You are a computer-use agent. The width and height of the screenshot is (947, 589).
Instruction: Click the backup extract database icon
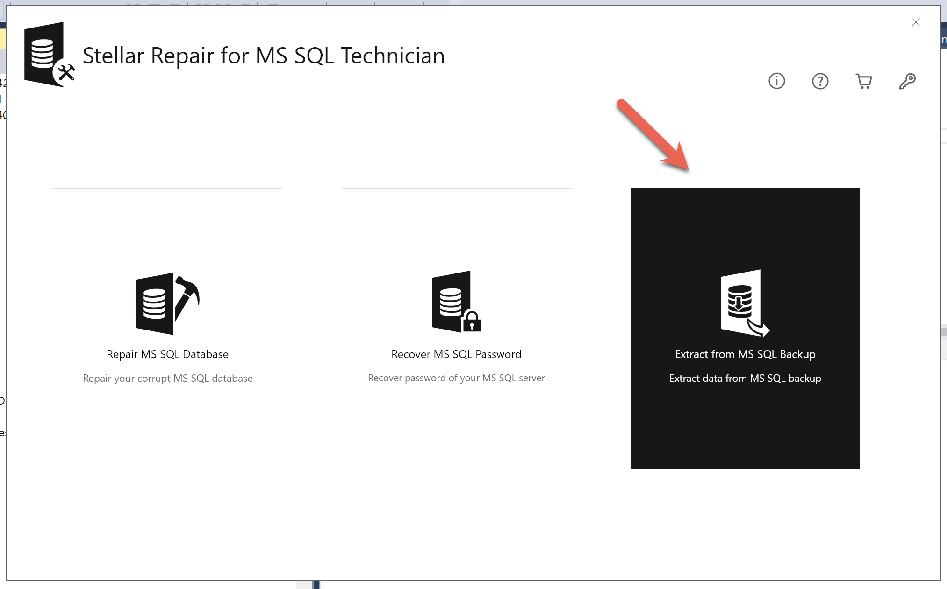tap(745, 303)
